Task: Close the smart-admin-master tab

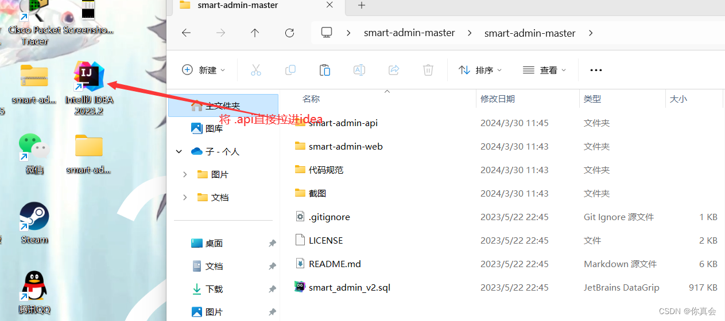Action: pos(329,5)
